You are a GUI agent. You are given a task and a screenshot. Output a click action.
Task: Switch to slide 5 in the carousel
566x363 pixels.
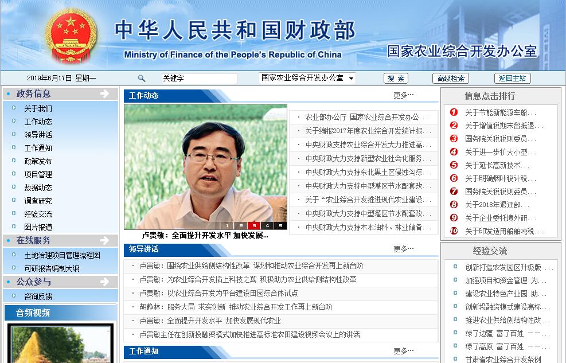[x=280, y=225]
